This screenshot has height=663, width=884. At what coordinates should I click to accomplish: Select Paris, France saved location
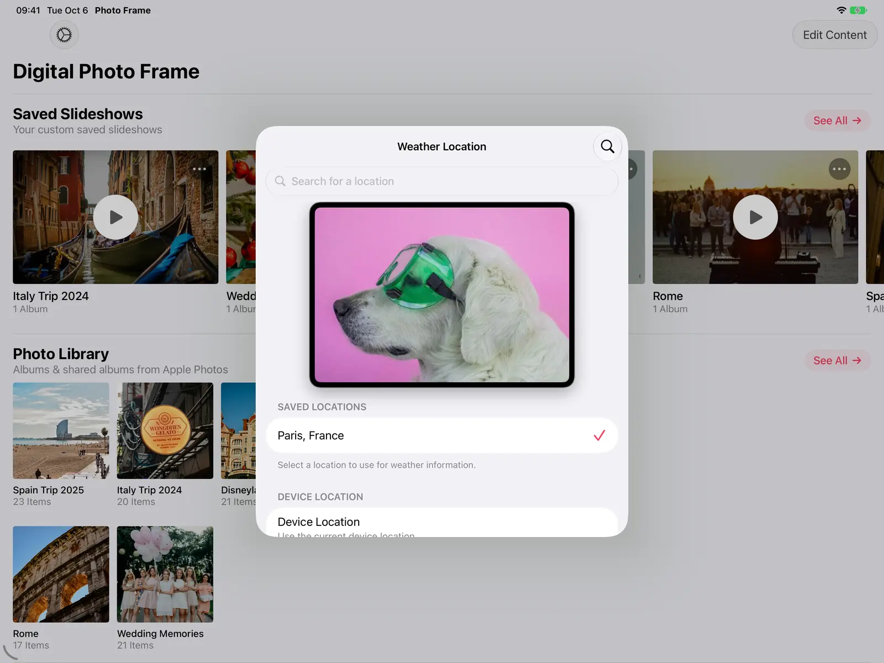tap(442, 435)
